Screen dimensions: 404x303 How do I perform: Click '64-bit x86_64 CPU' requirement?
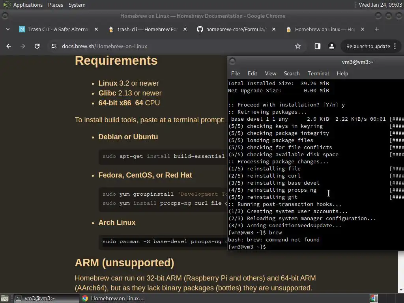coord(129,103)
